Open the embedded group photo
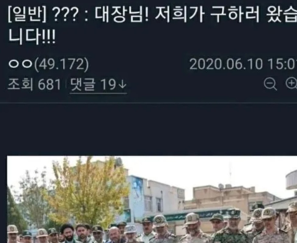The image size is (297, 243). (152, 199)
